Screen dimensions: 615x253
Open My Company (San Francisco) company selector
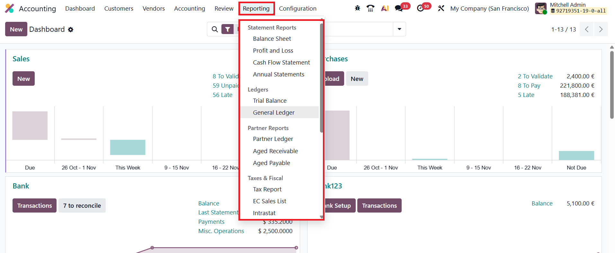(489, 8)
